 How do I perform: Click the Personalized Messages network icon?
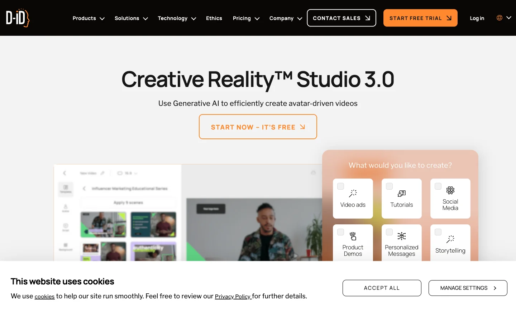[x=402, y=236]
